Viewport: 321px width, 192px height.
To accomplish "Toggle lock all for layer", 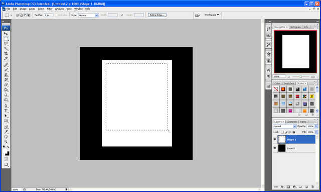I will click(293, 132).
